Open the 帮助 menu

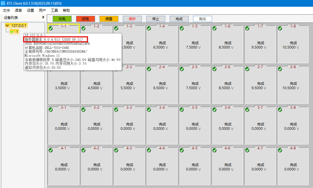(66, 10)
